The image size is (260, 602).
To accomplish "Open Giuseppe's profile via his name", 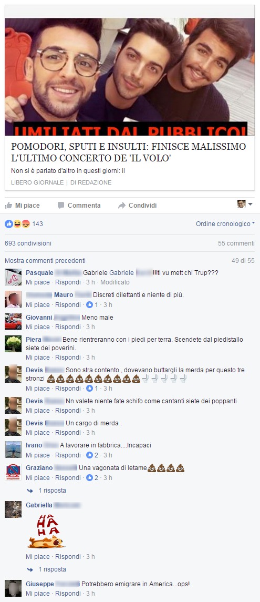I will click(x=40, y=584).
